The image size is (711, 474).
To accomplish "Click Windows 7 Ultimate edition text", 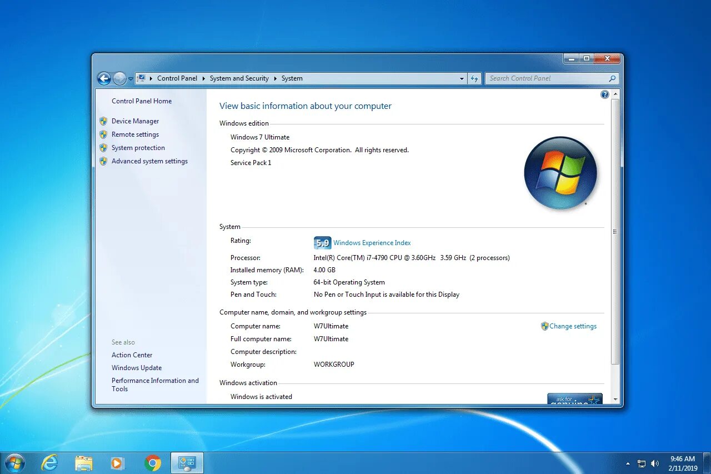I will click(x=260, y=137).
